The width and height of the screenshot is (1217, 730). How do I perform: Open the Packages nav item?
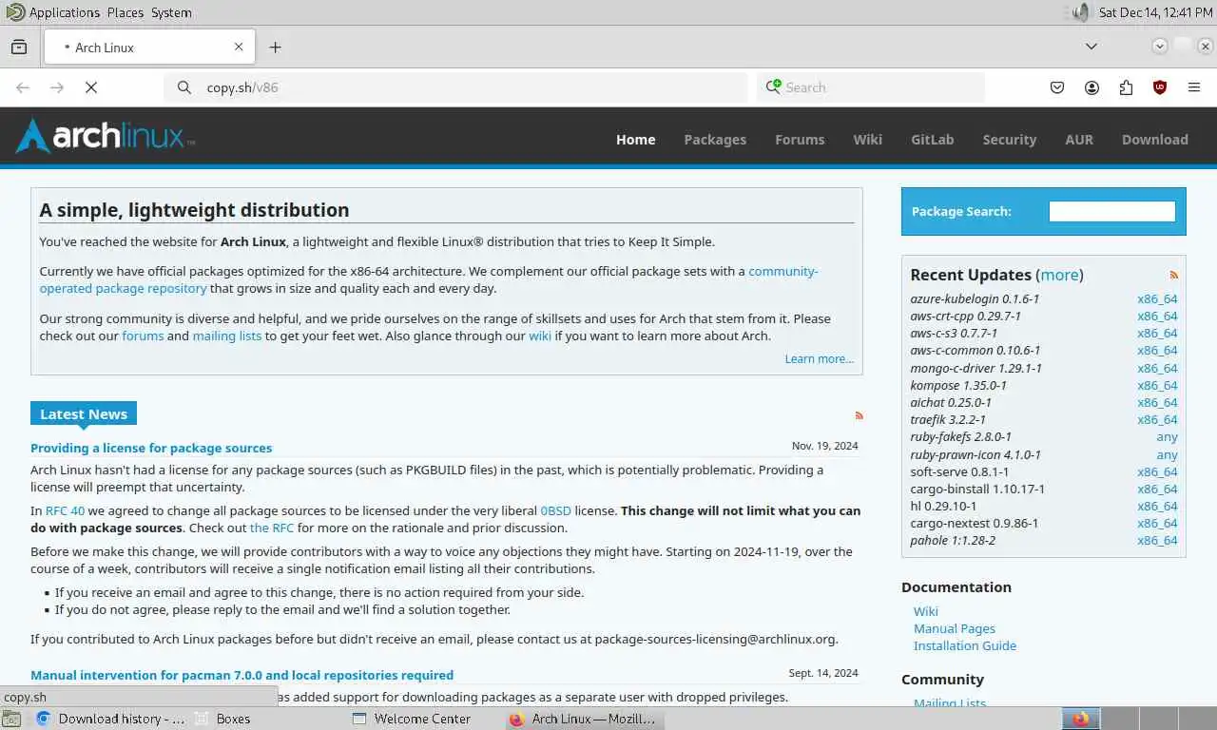point(715,140)
